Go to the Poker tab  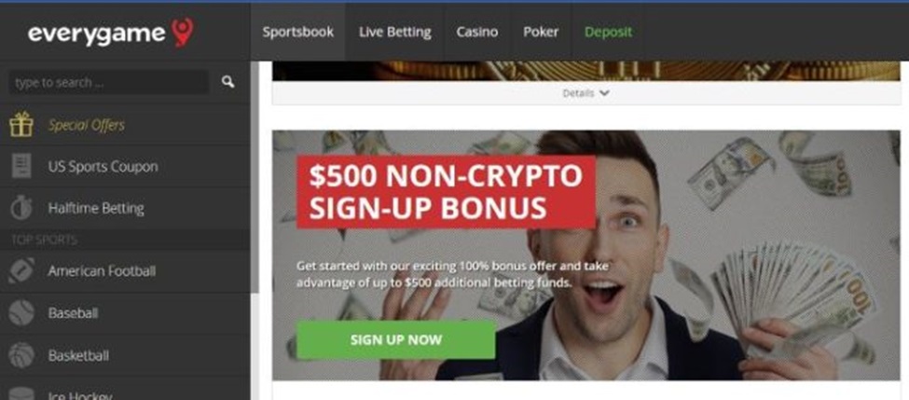pos(541,32)
